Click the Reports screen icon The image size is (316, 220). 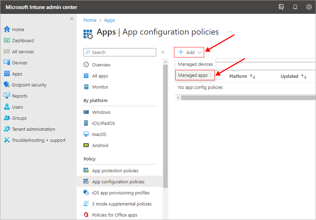(x=7, y=95)
